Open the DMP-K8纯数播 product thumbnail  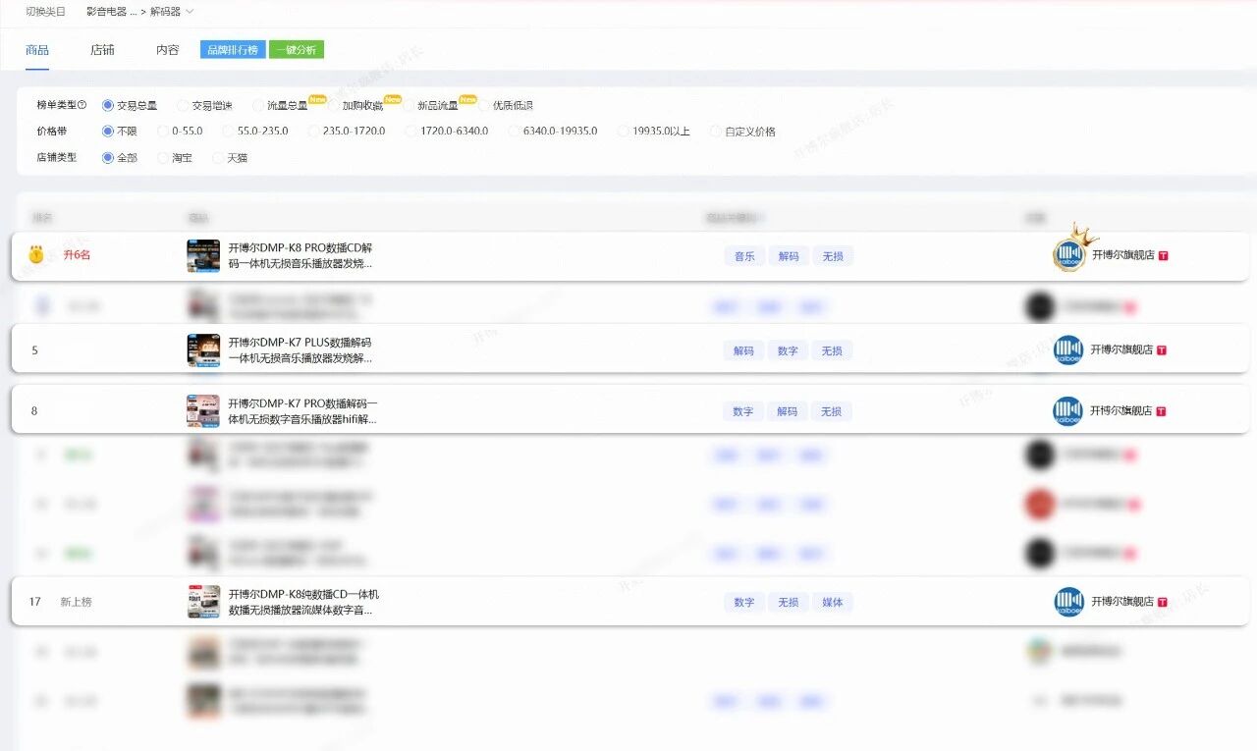pyautogui.click(x=203, y=602)
